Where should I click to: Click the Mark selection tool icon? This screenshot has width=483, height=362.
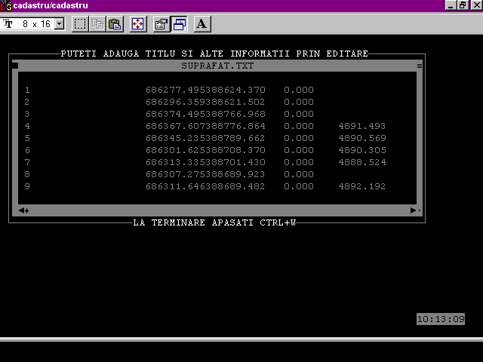tap(80, 24)
